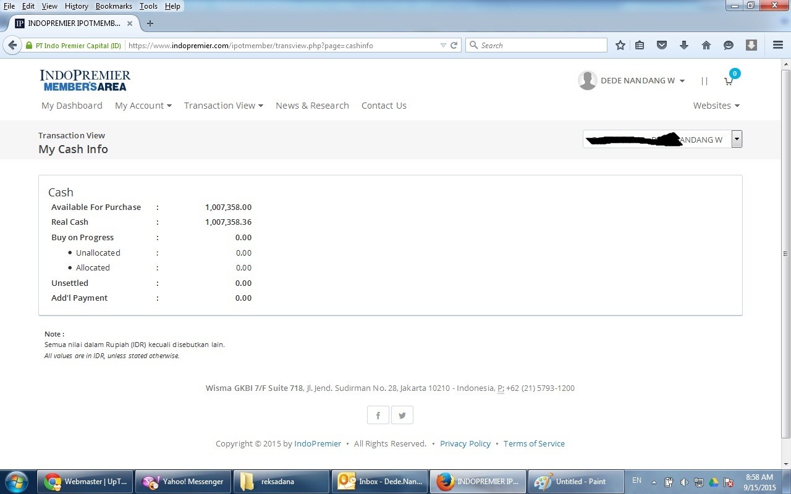Screen dimensions: 791x494
Task: Select the Available For Purchase value 1,007,358.00
Action: click(228, 207)
